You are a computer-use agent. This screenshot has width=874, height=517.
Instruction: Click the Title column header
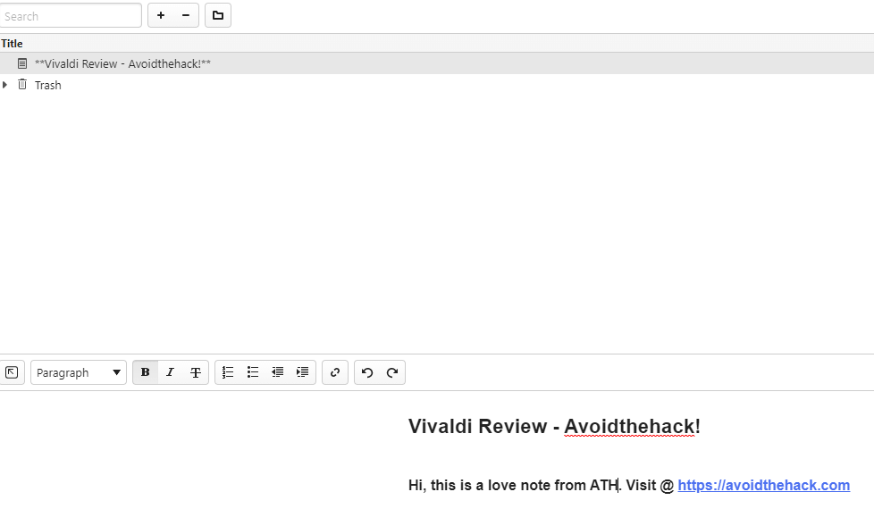click(x=13, y=44)
